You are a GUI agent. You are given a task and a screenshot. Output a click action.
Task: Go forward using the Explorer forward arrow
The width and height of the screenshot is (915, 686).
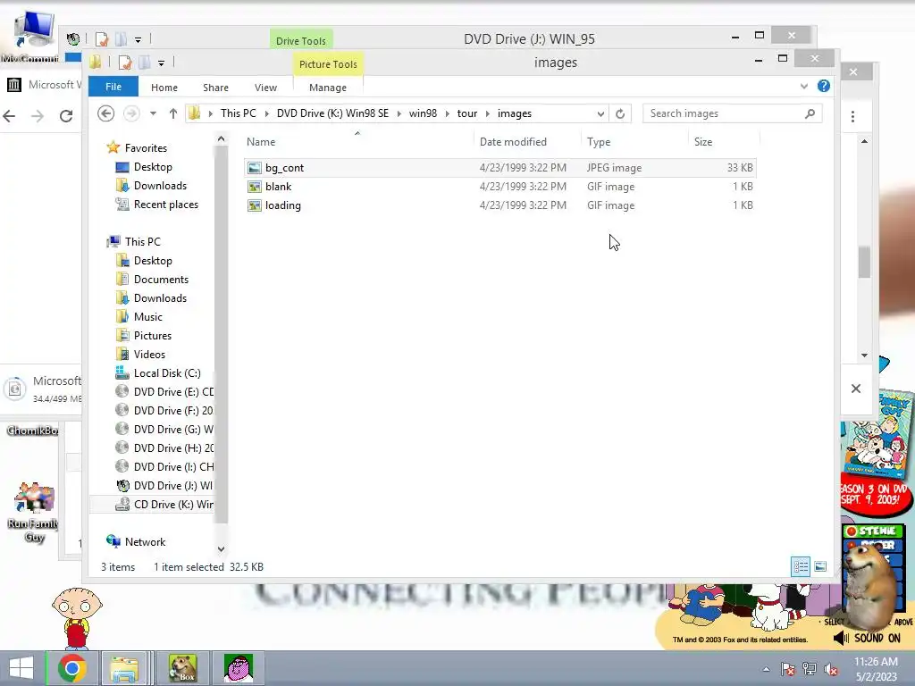click(x=131, y=113)
